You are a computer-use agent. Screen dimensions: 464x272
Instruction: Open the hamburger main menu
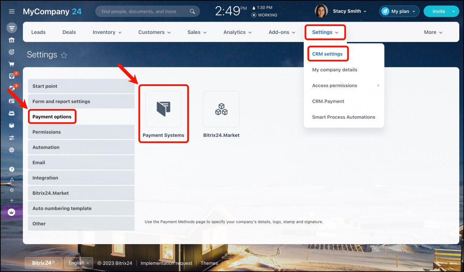12,12
